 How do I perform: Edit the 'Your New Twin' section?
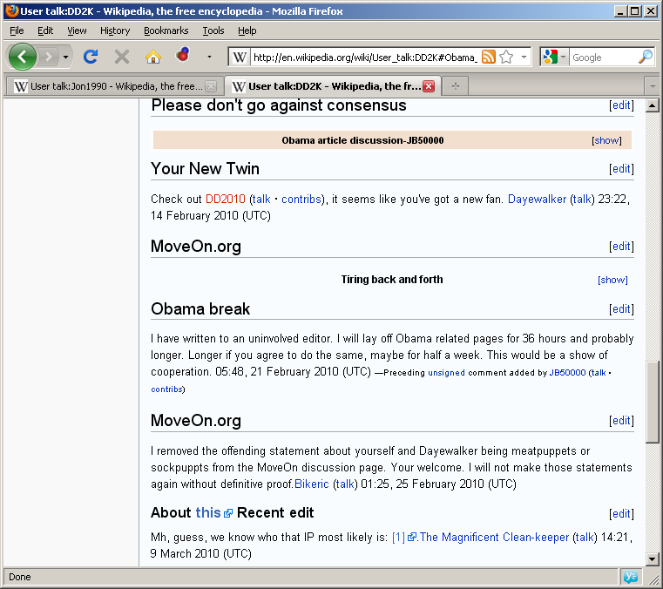tap(621, 169)
